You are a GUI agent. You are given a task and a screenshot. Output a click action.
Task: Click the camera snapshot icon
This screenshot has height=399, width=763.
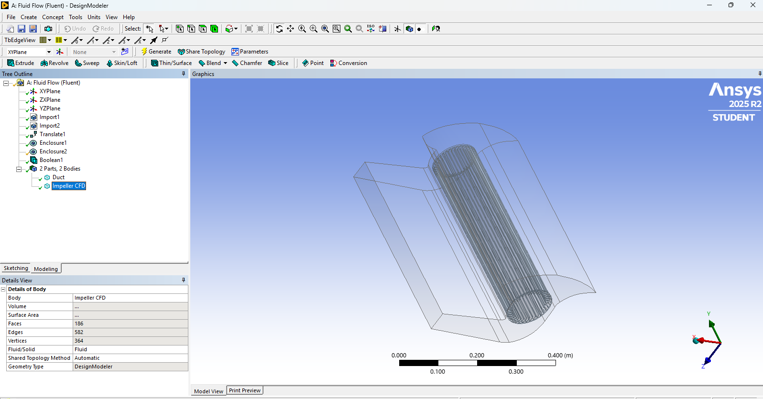(x=48, y=29)
